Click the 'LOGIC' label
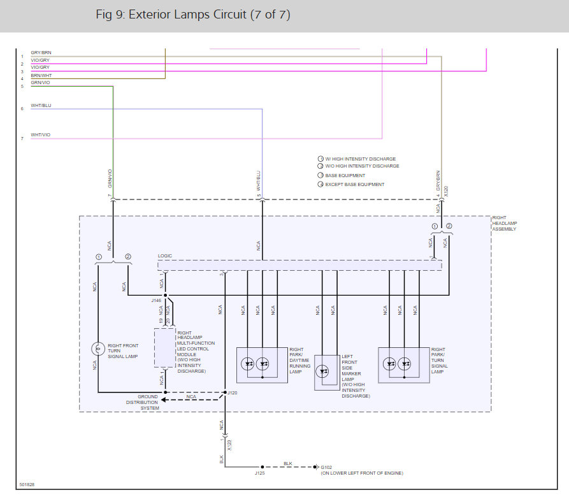Image resolution: width=569 pixels, height=504 pixels. point(165,256)
